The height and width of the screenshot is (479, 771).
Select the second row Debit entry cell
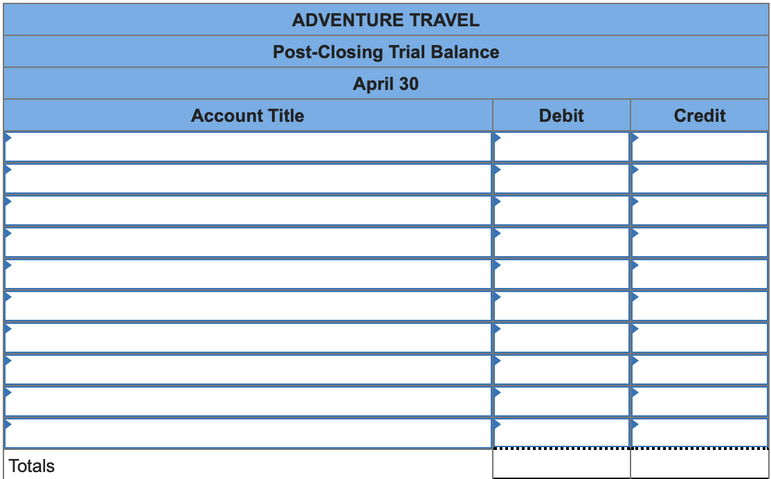tap(559, 178)
